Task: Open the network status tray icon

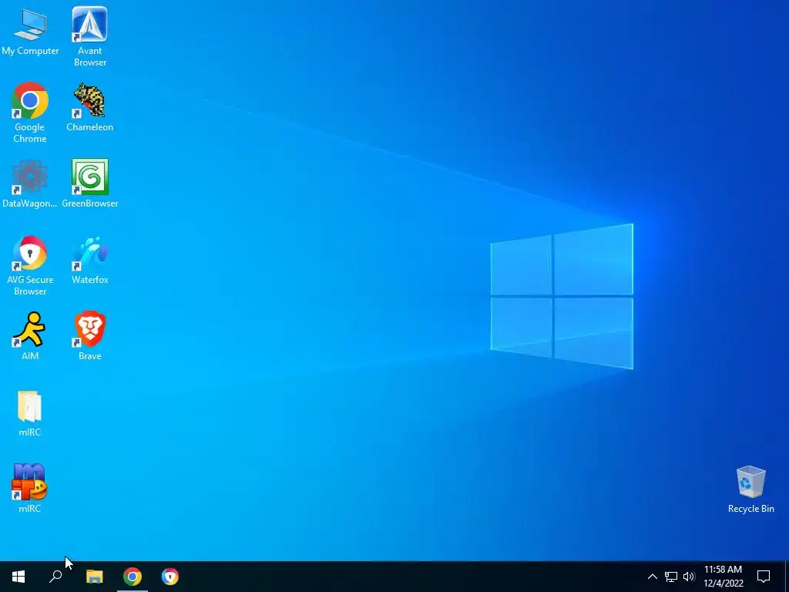Action: [x=671, y=577]
